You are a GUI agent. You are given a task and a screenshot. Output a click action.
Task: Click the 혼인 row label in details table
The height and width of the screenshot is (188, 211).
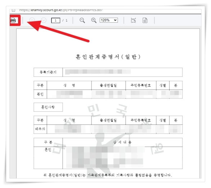48,150
